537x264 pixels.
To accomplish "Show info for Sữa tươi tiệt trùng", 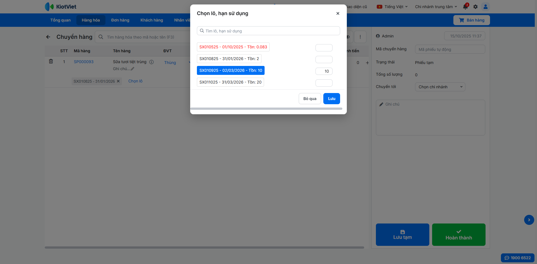I will pos(151,62).
